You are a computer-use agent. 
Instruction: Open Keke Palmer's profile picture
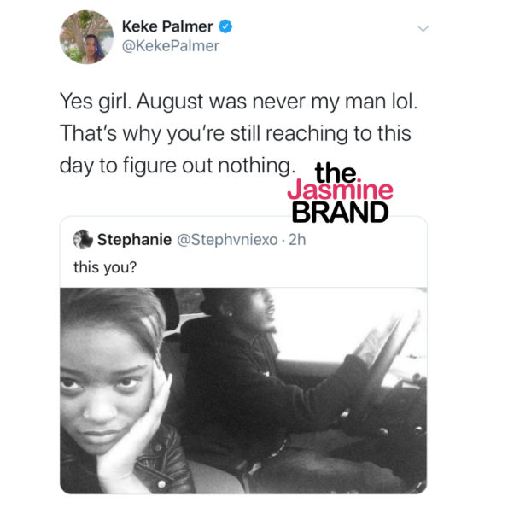click(x=86, y=37)
